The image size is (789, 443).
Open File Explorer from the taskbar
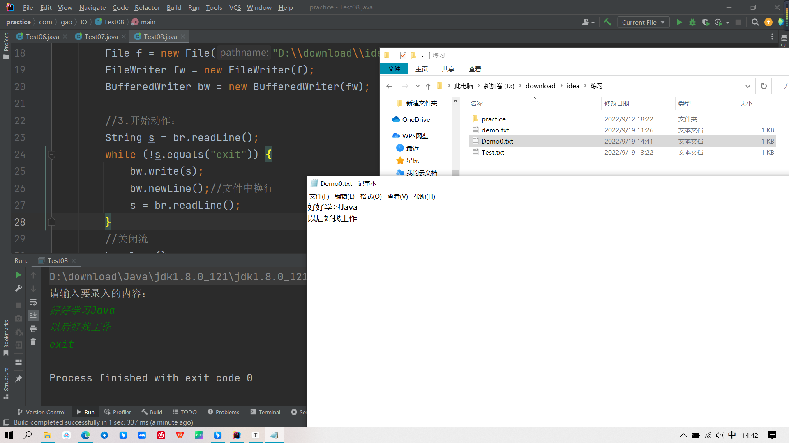(x=48, y=435)
